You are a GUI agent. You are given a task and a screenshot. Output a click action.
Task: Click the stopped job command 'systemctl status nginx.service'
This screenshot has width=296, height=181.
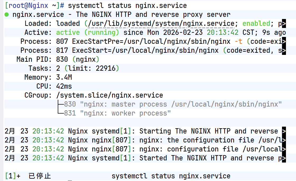(x=171, y=176)
